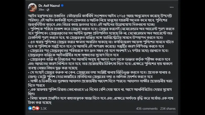Click the blue Like reaction icon
The height and width of the screenshot is (115, 205).
pyautogui.click(x=30, y=108)
